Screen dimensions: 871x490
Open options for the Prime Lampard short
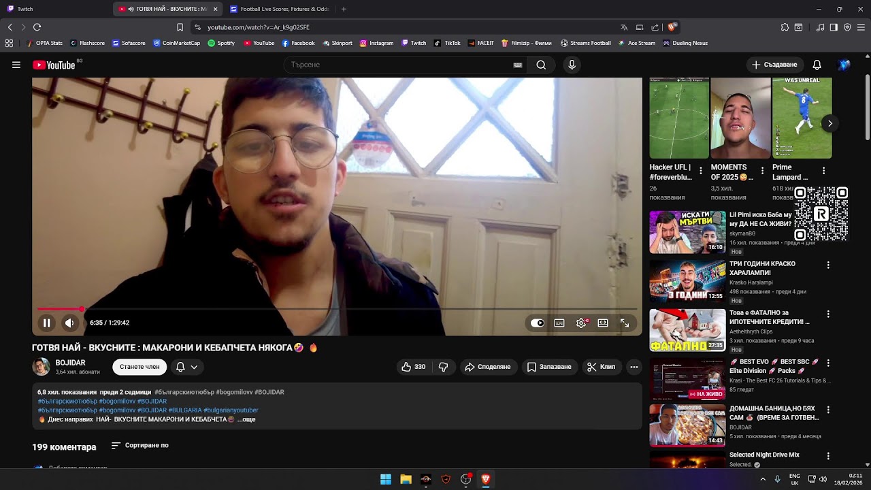click(x=823, y=171)
